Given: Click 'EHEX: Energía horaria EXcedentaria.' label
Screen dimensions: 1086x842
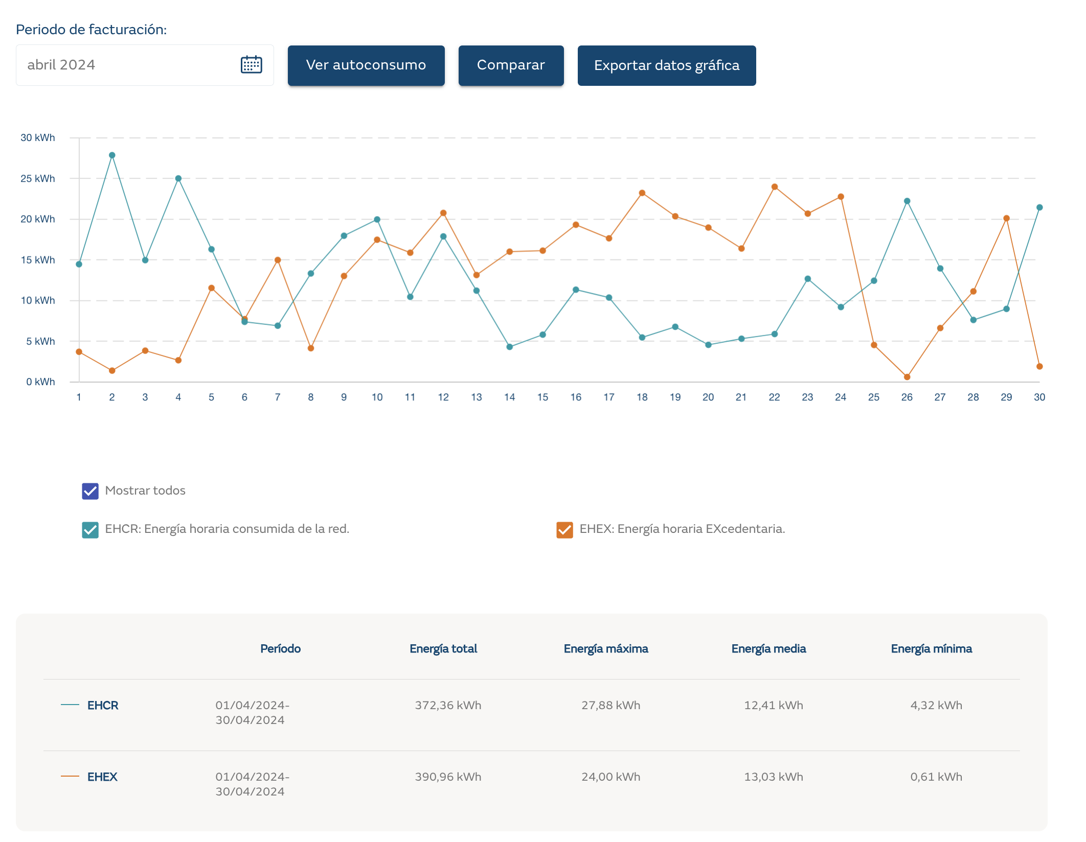Looking at the screenshot, I should (682, 529).
